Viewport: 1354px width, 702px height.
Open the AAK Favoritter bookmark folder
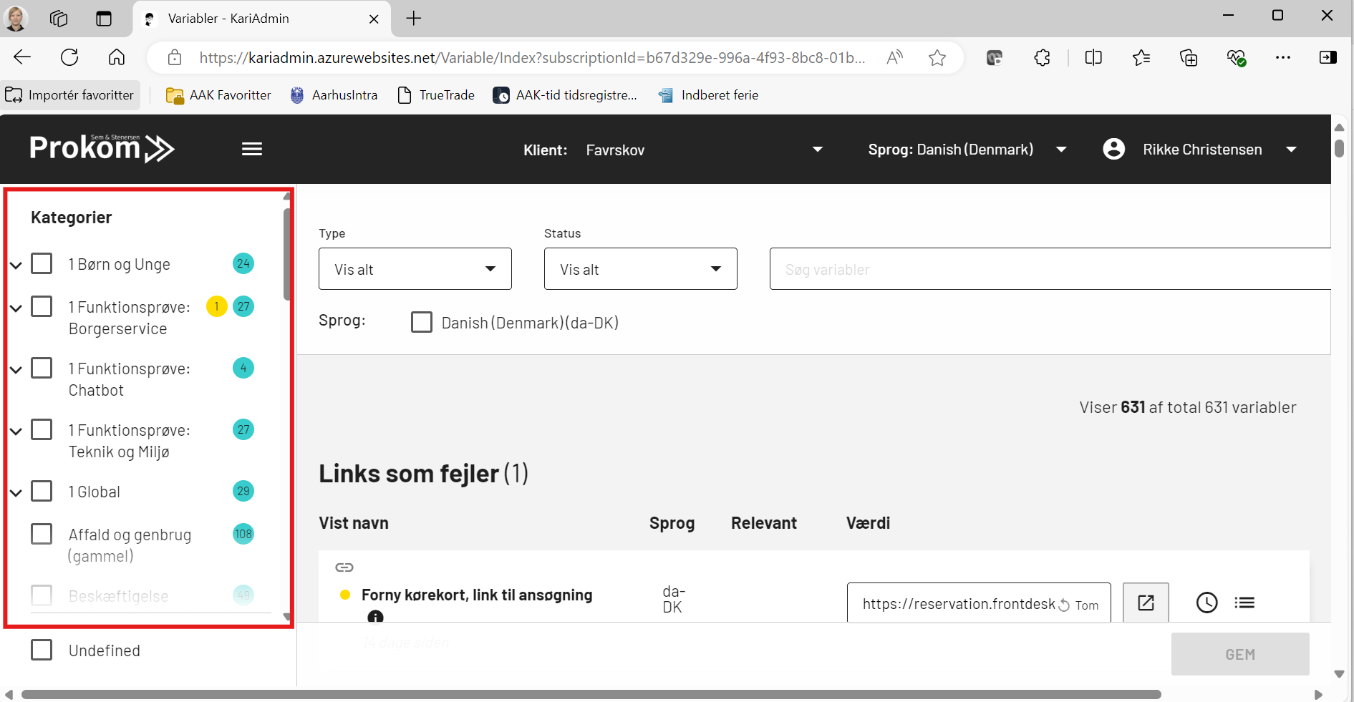point(218,95)
